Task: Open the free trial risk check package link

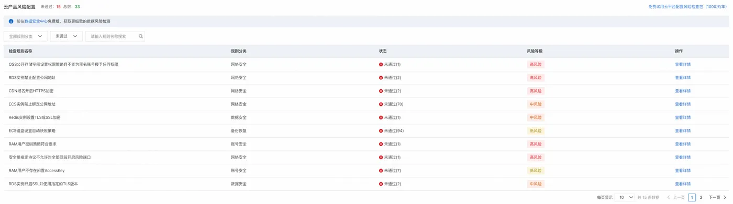Action: tap(688, 7)
